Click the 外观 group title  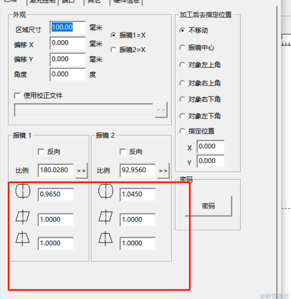click(19, 15)
